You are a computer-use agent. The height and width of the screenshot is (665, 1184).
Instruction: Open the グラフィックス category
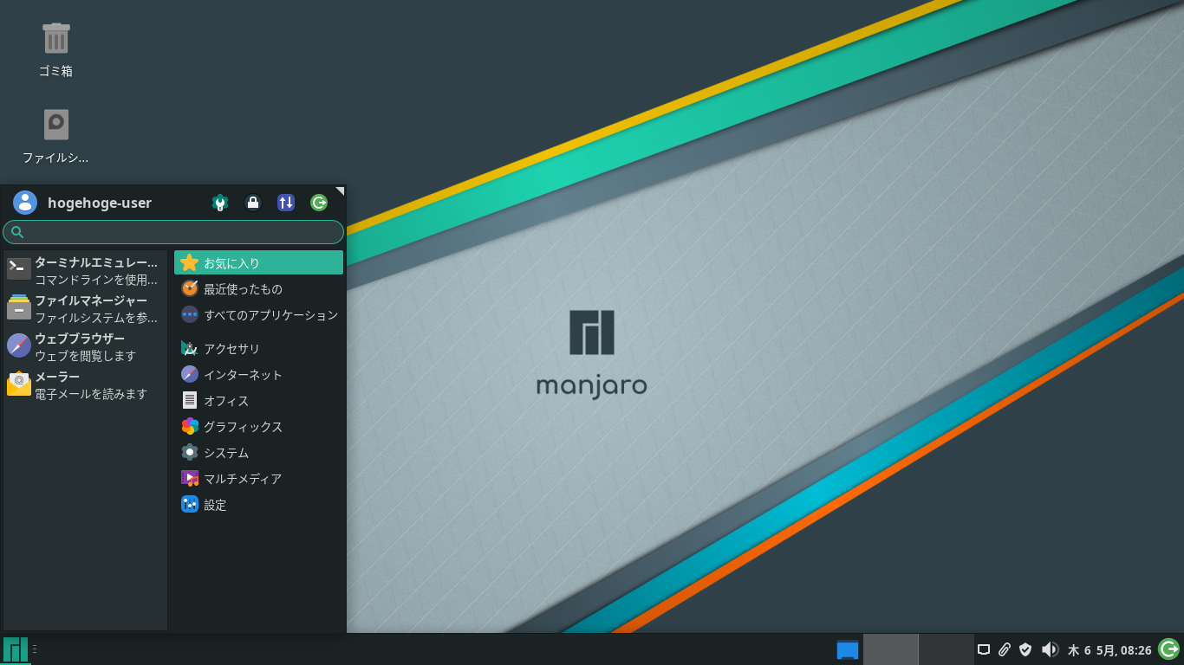click(258, 427)
